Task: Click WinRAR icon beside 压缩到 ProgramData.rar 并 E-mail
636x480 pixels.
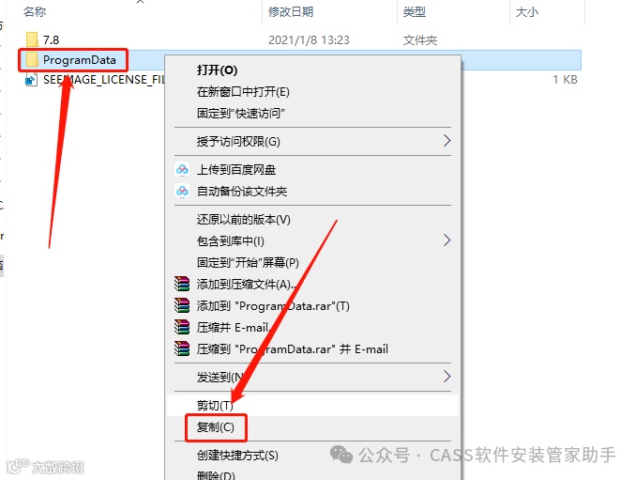Action: [x=182, y=348]
